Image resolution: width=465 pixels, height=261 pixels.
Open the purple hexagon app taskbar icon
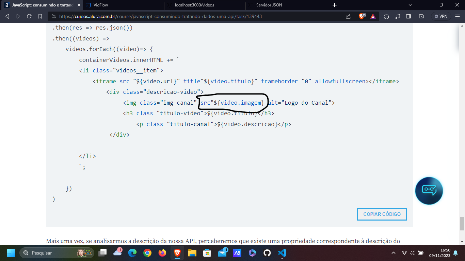tap(252, 253)
